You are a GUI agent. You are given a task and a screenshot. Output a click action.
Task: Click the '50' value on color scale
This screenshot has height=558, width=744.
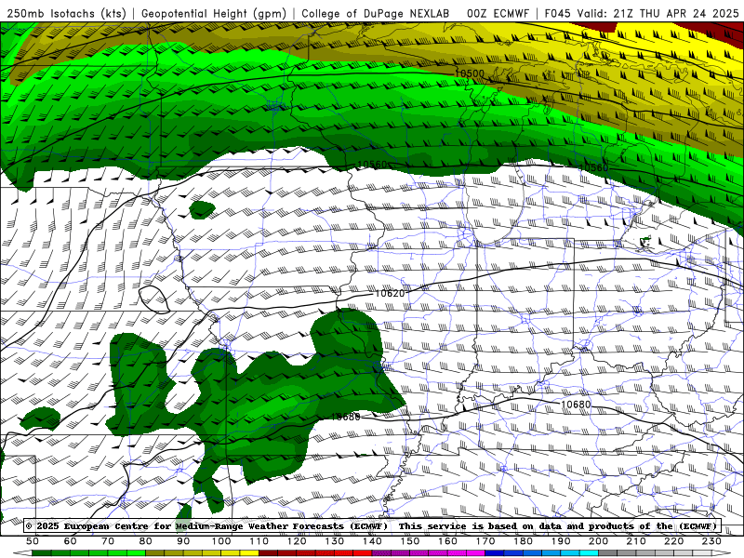[33, 541]
